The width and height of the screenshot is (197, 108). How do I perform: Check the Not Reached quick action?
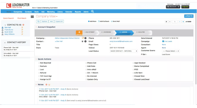coord(39,63)
